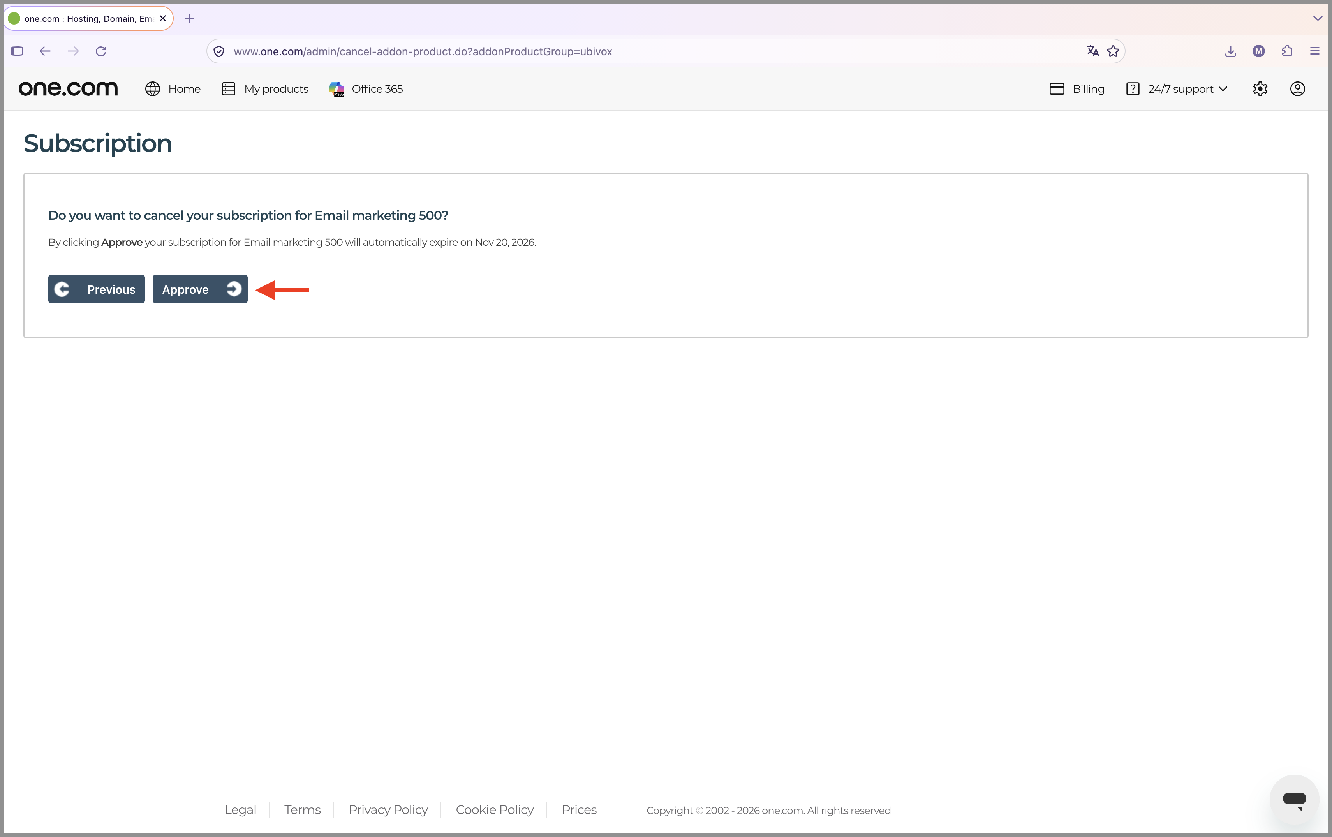This screenshot has height=837, width=1332.
Task: Select the one.com Hosting browser tab
Action: [88, 18]
